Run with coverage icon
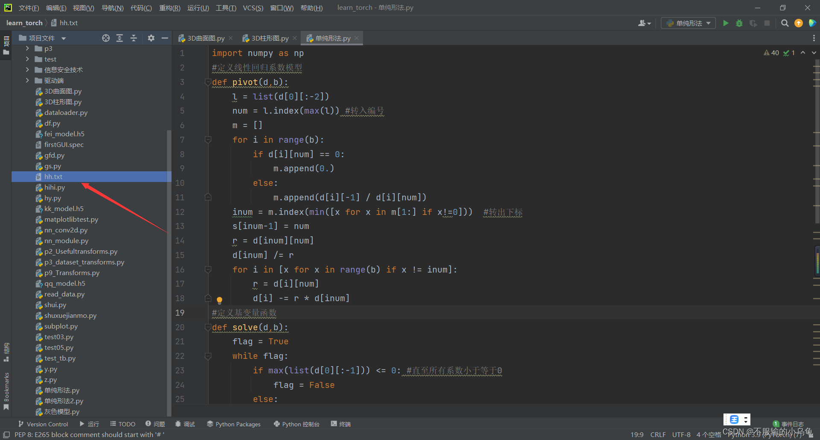This screenshot has height=440, width=820. (753, 23)
